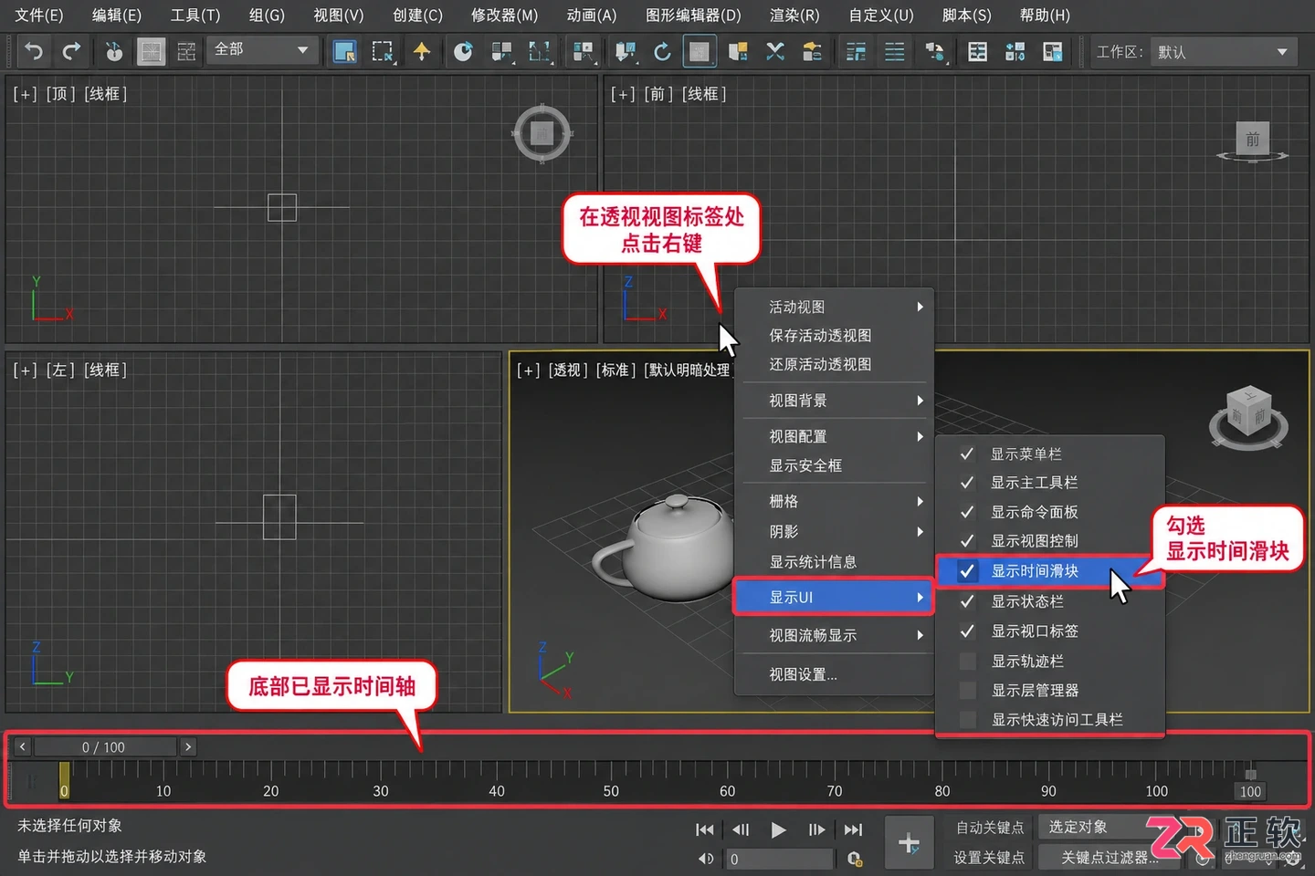
Task: Open the 渲染(R) menu
Action: coord(794,16)
